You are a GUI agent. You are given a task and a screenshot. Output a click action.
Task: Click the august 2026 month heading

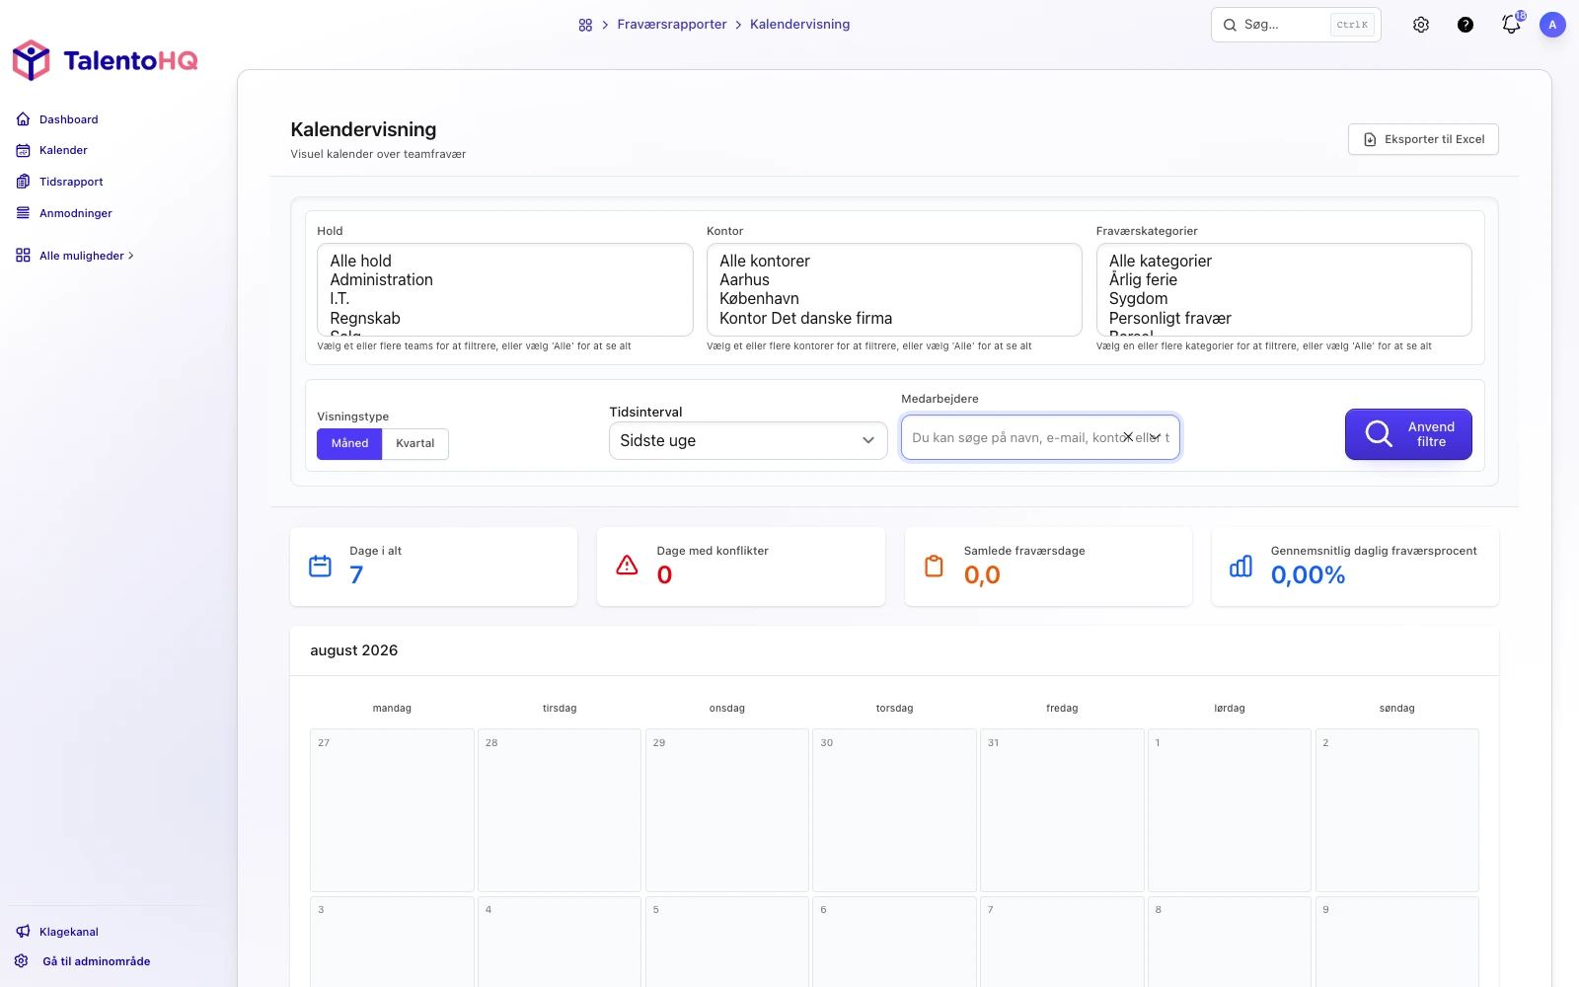tap(354, 650)
